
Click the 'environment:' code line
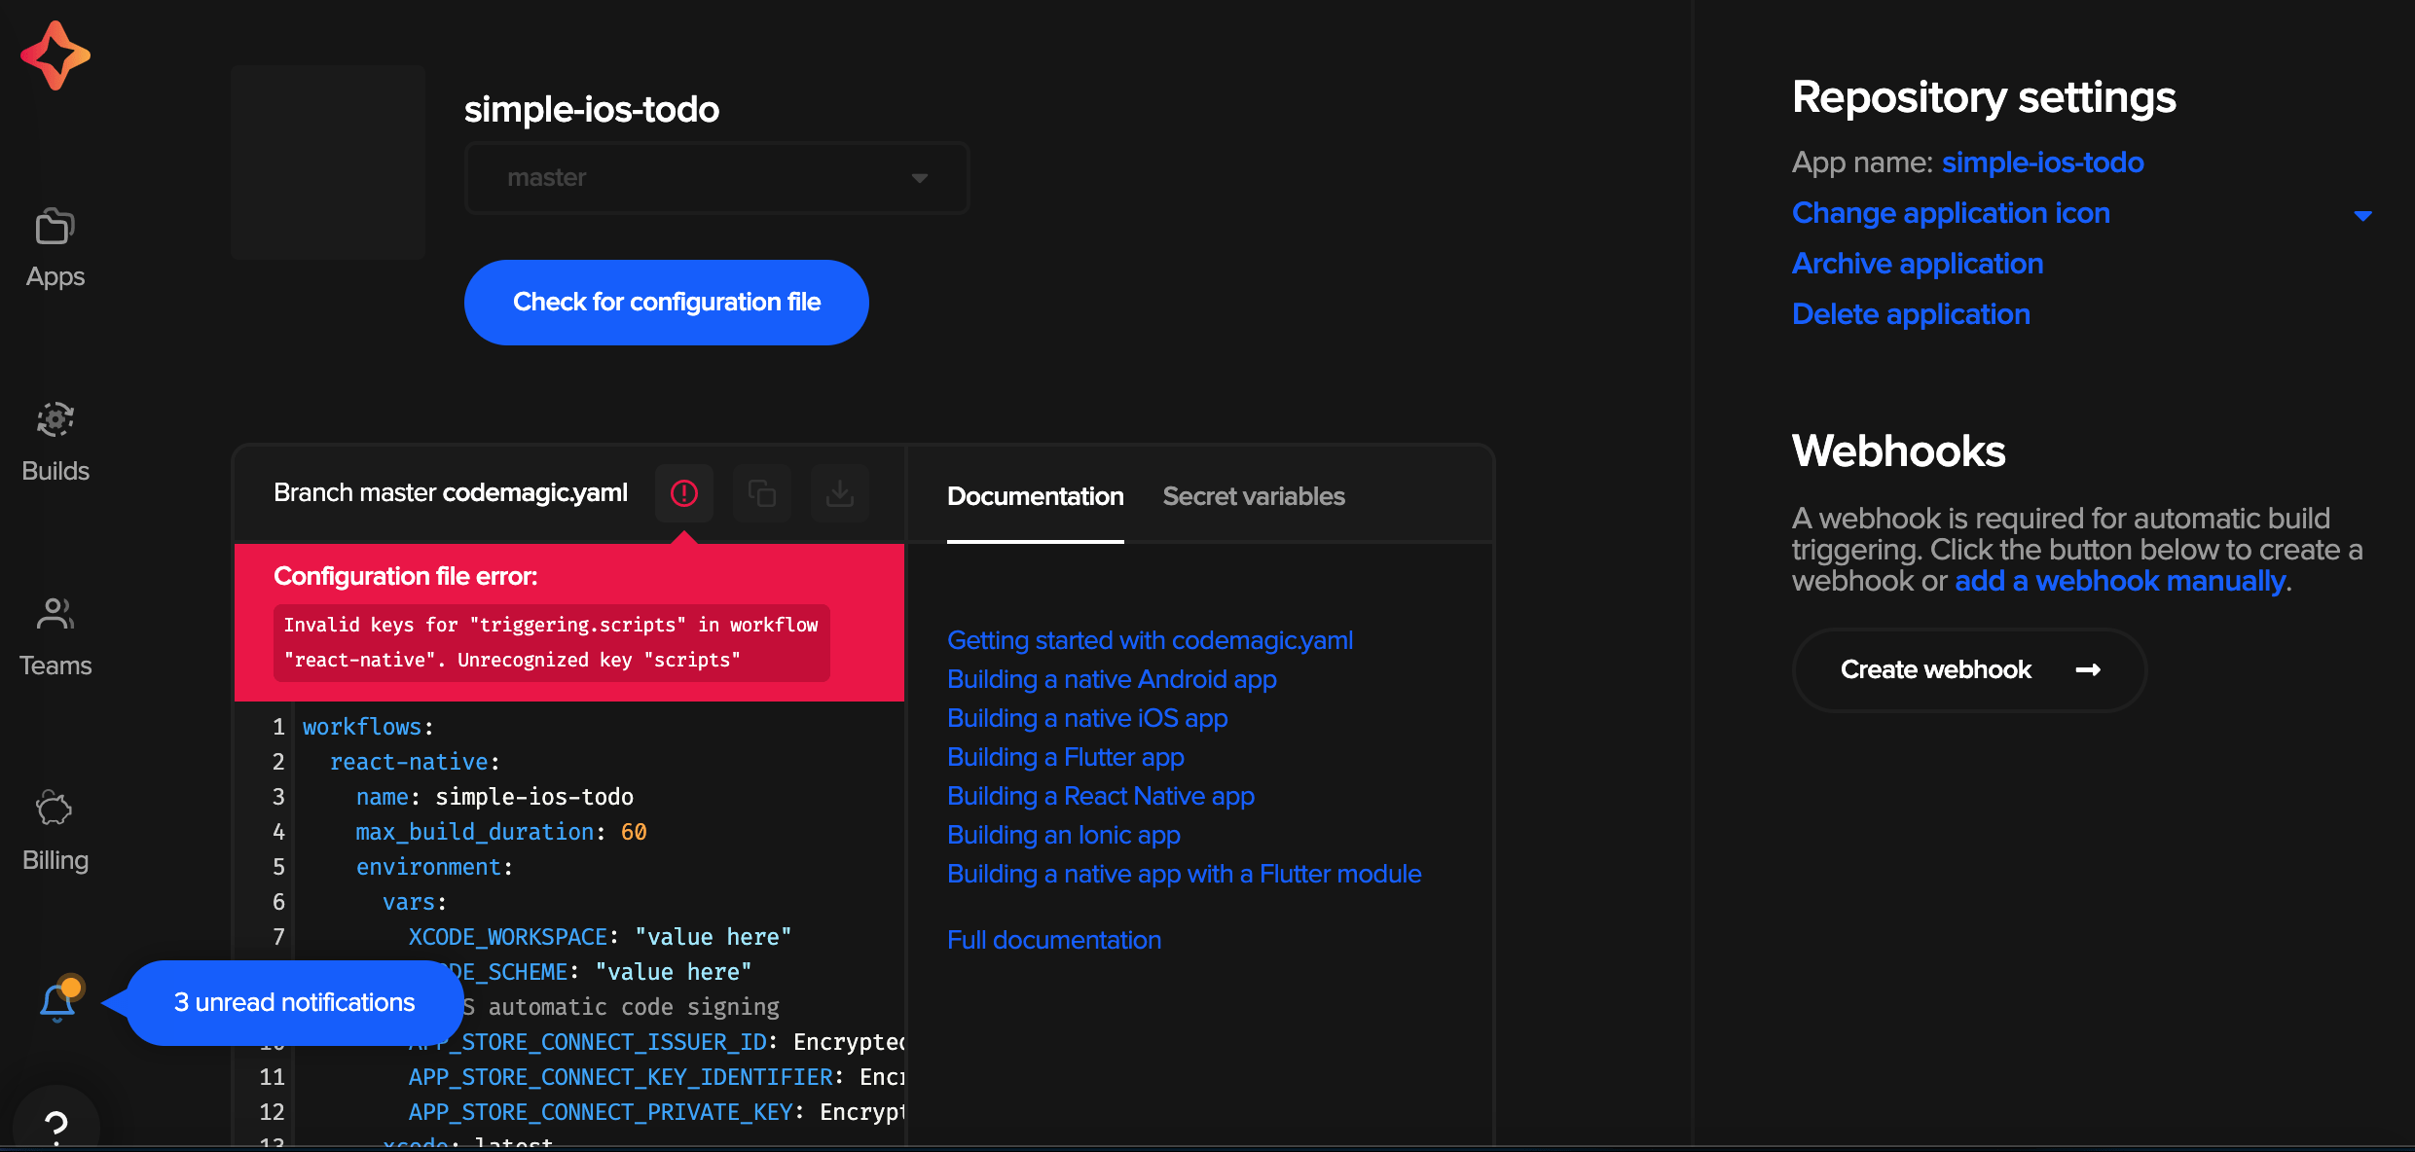[x=434, y=867]
